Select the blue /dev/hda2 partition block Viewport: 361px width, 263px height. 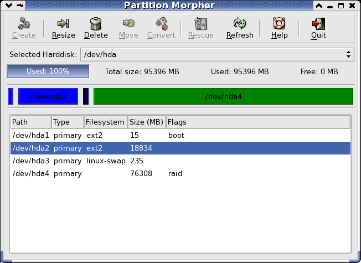[x=48, y=96]
